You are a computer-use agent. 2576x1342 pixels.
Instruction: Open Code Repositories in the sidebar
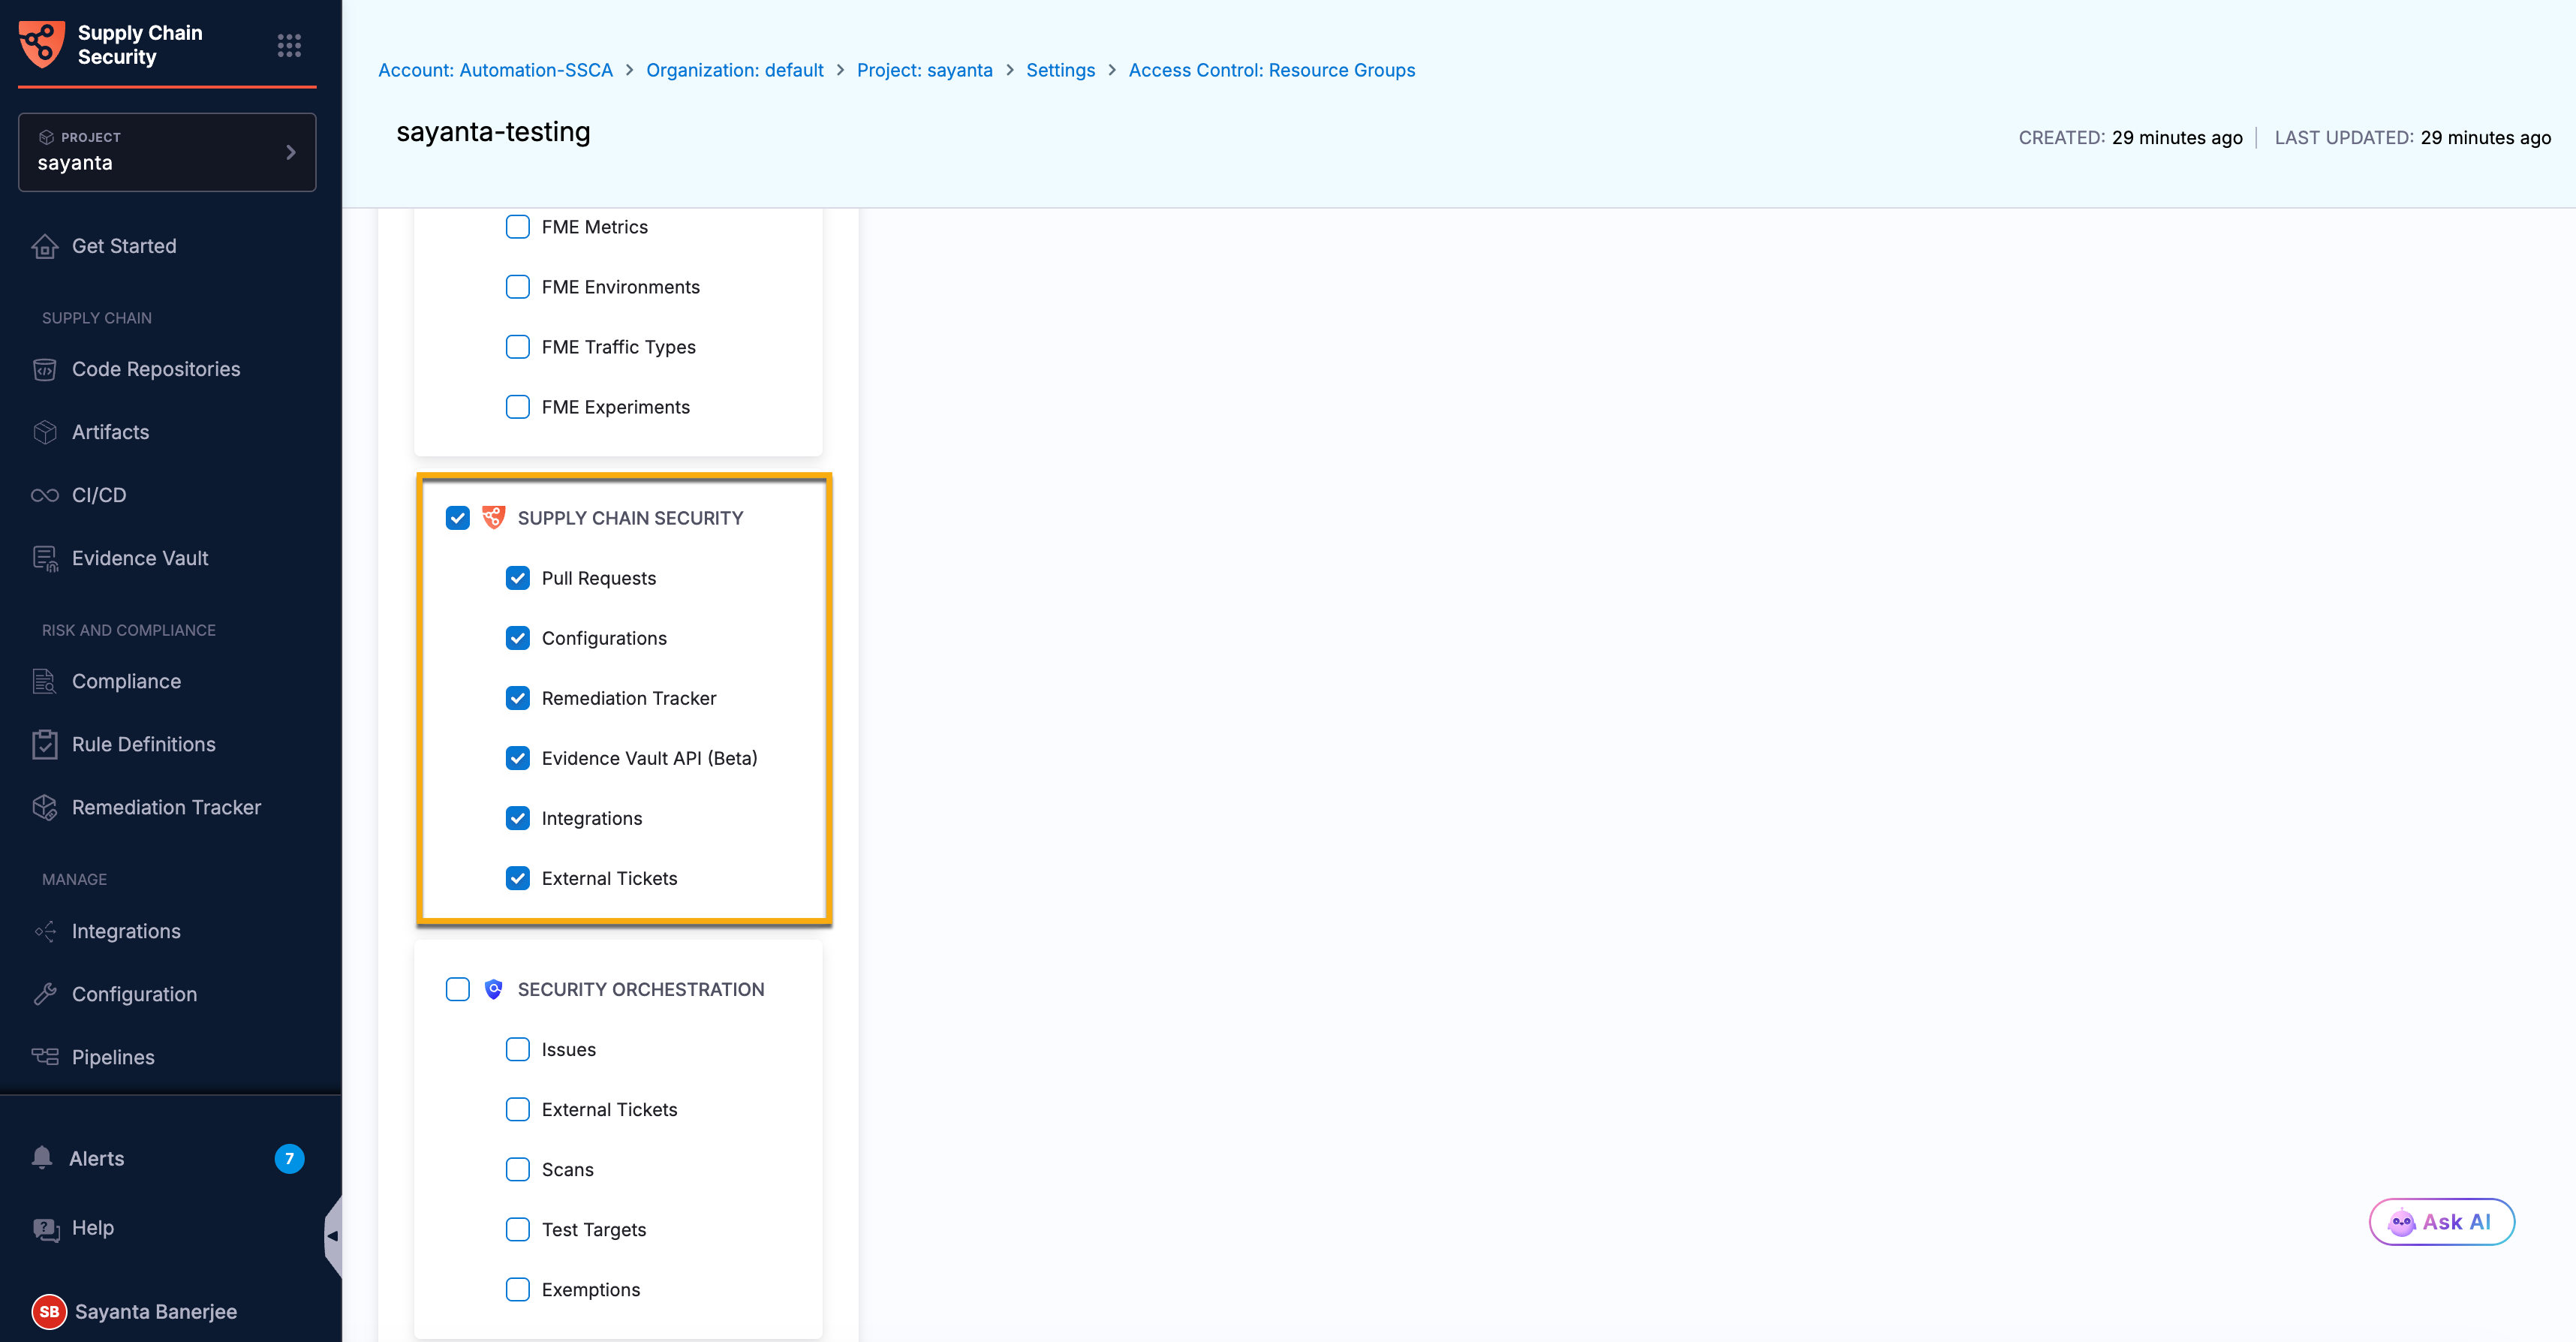(156, 369)
